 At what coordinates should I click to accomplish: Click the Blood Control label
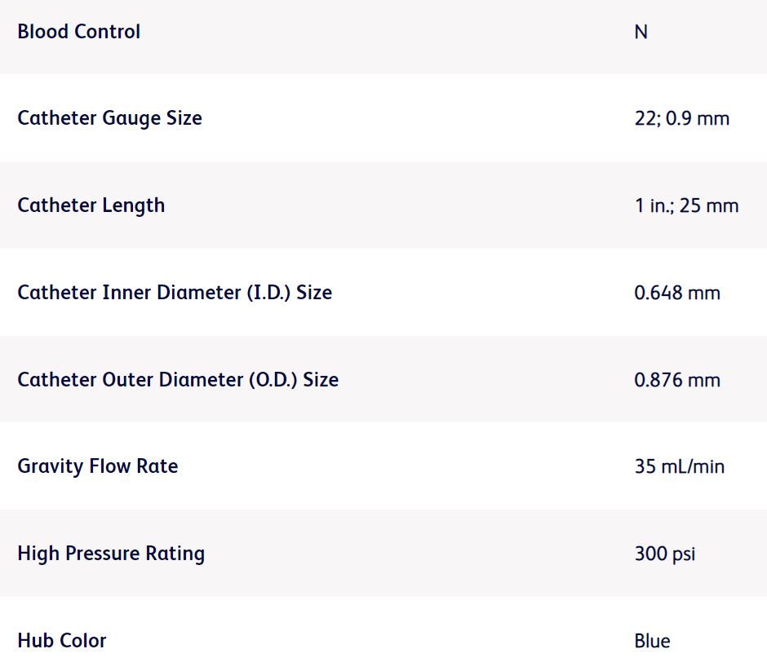tap(78, 32)
